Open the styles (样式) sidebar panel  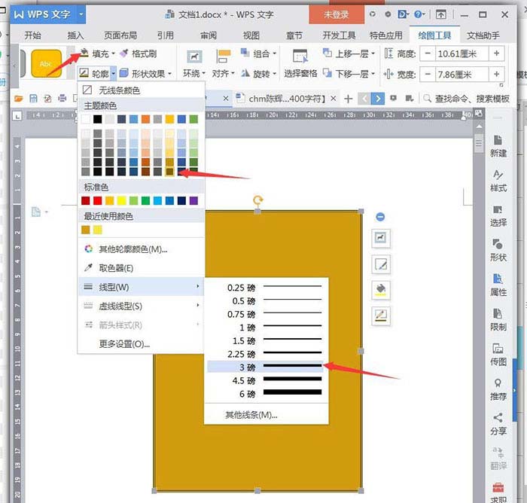click(x=498, y=181)
